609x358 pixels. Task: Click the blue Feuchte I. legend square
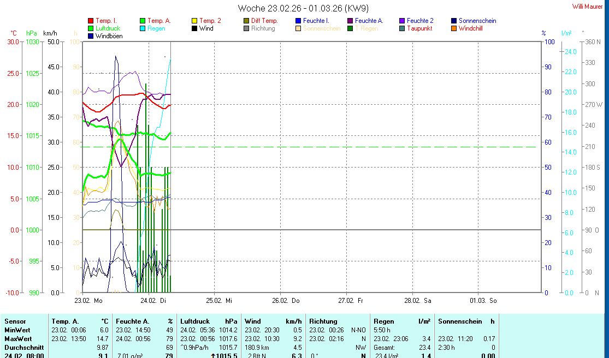[298, 21]
